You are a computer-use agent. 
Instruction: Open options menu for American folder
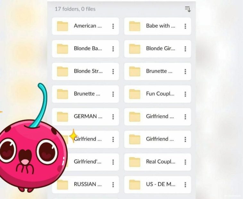tap(113, 26)
